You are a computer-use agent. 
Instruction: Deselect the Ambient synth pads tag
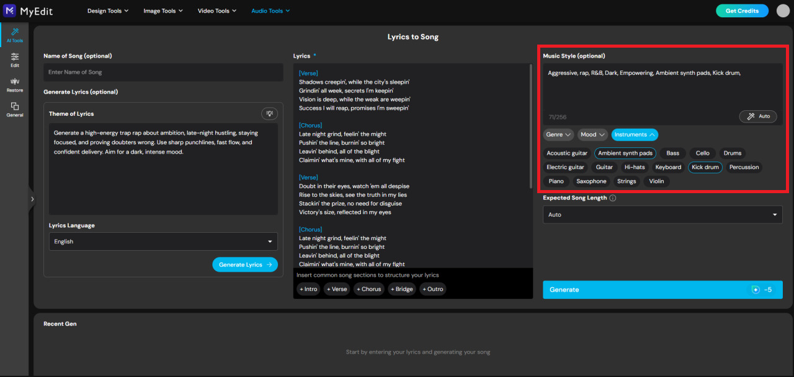[625, 153]
